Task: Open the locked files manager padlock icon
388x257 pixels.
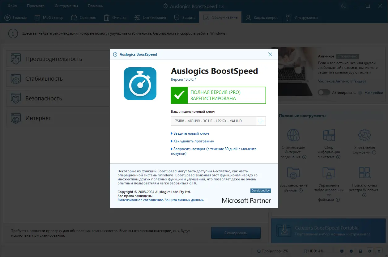Action: coord(329,174)
